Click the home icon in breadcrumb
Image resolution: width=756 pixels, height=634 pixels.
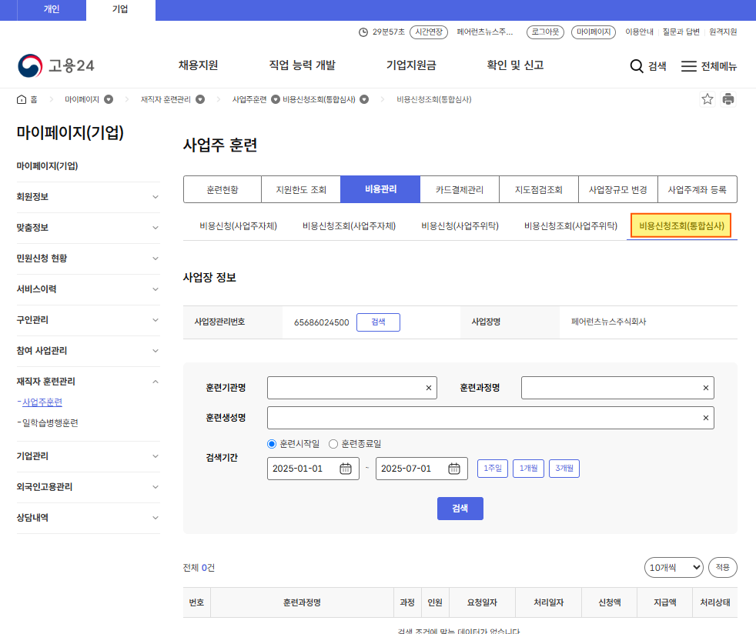[x=22, y=99]
